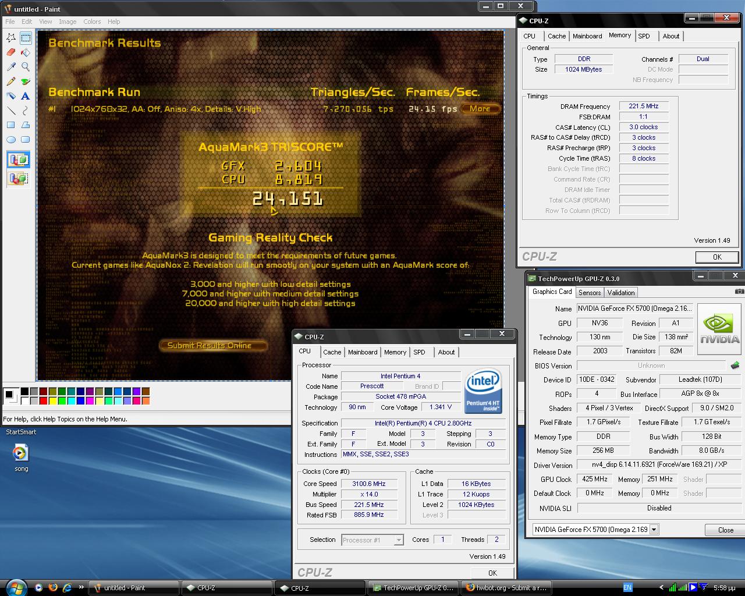Pick the Polygon shape tool
Image resolution: width=745 pixels, height=596 pixels.
tap(26, 125)
